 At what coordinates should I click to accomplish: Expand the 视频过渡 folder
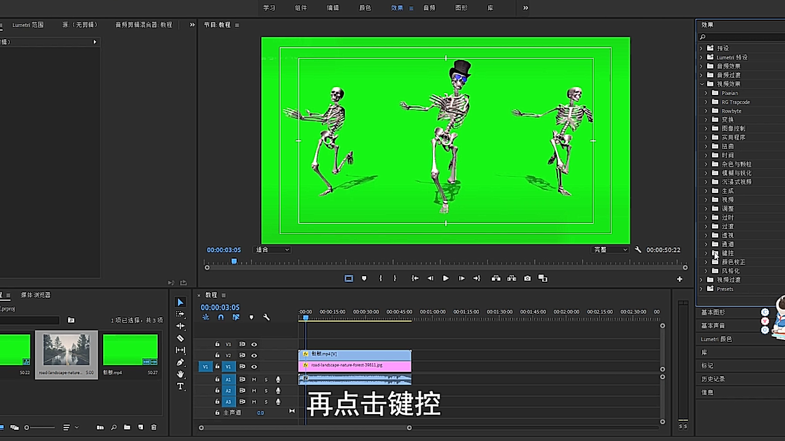tap(702, 280)
